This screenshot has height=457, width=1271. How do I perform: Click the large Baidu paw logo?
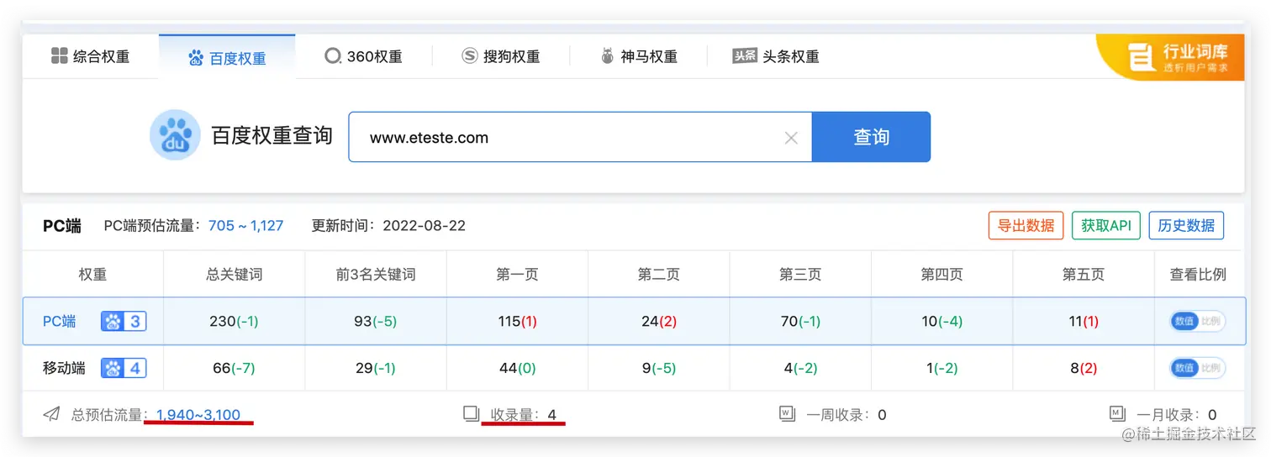(x=175, y=135)
